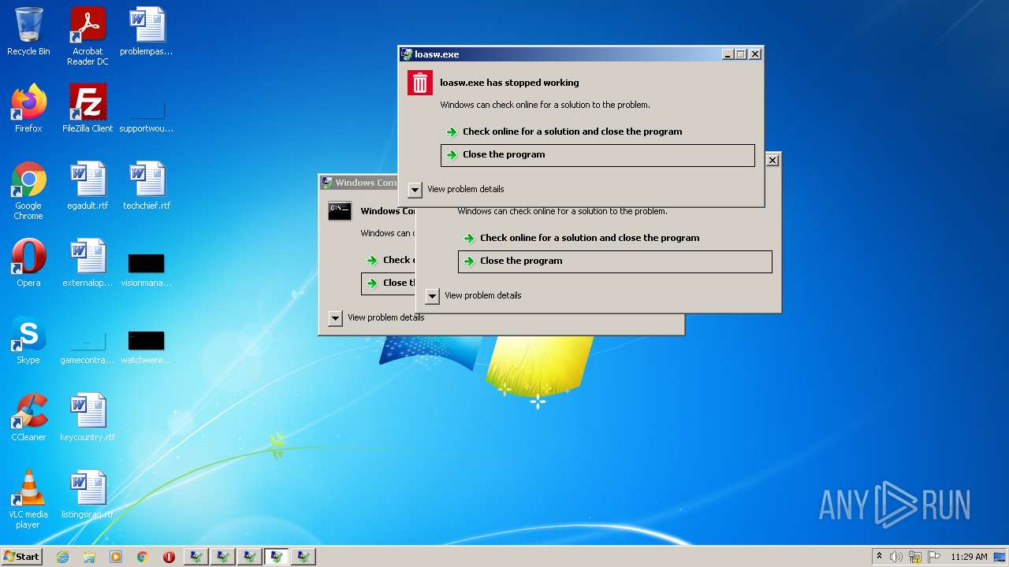Click the active highlighted error dialog taskbar button
The image size is (1009, 567).
pyautogui.click(x=276, y=557)
